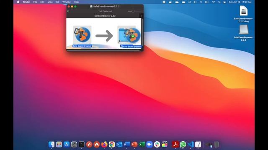This screenshot has width=268, height=150.
Task: Adjust the icon size slider in the window
Action: pos(134,11)
